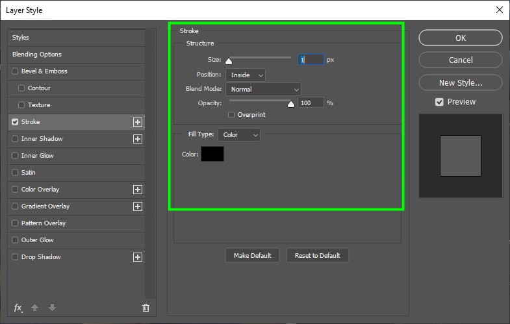
Task: Click Reset to Default button
Action: pyautogui.click(x=318, y=255)
